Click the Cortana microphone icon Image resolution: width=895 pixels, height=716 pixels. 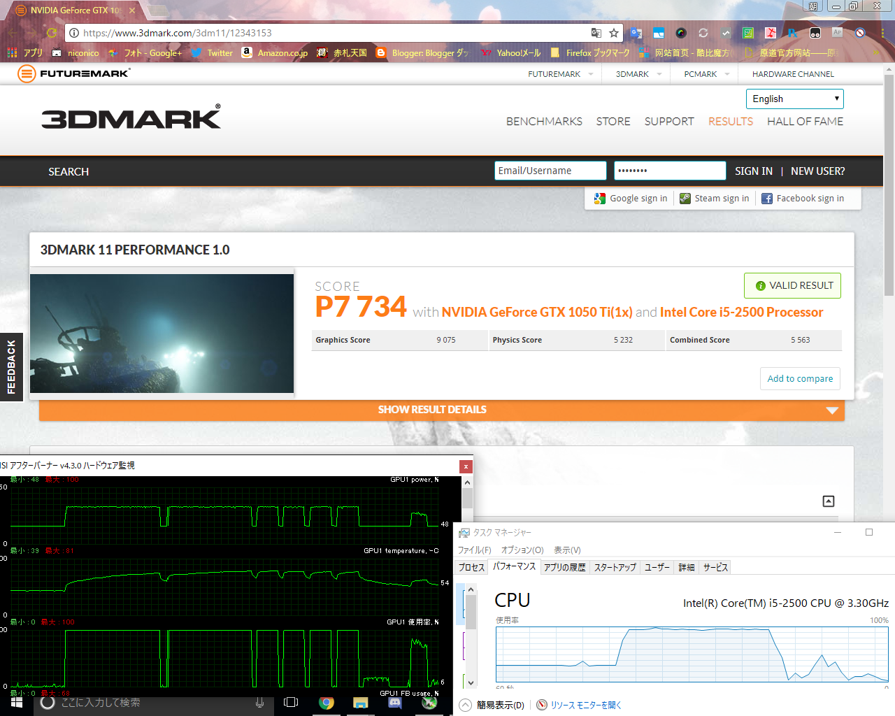tap(259, 703)
